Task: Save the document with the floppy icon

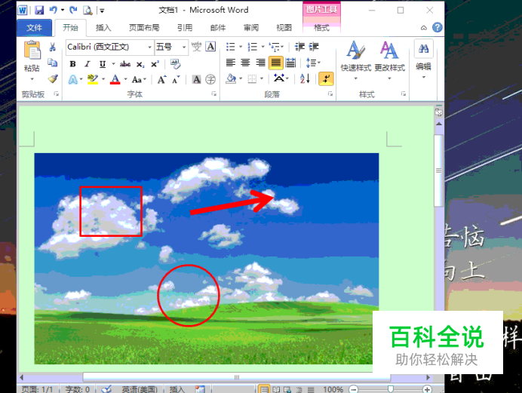Action: (39, 11)
